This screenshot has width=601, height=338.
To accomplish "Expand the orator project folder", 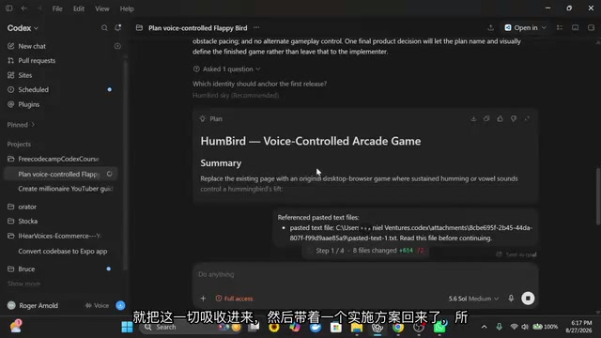I will click(x=27, y=207).
